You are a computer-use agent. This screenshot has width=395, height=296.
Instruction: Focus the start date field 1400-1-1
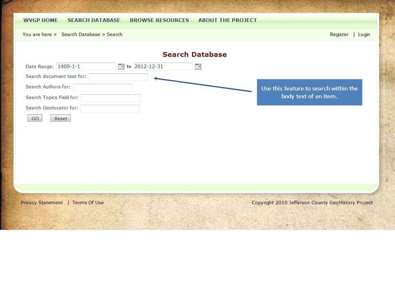click(86, 67)
